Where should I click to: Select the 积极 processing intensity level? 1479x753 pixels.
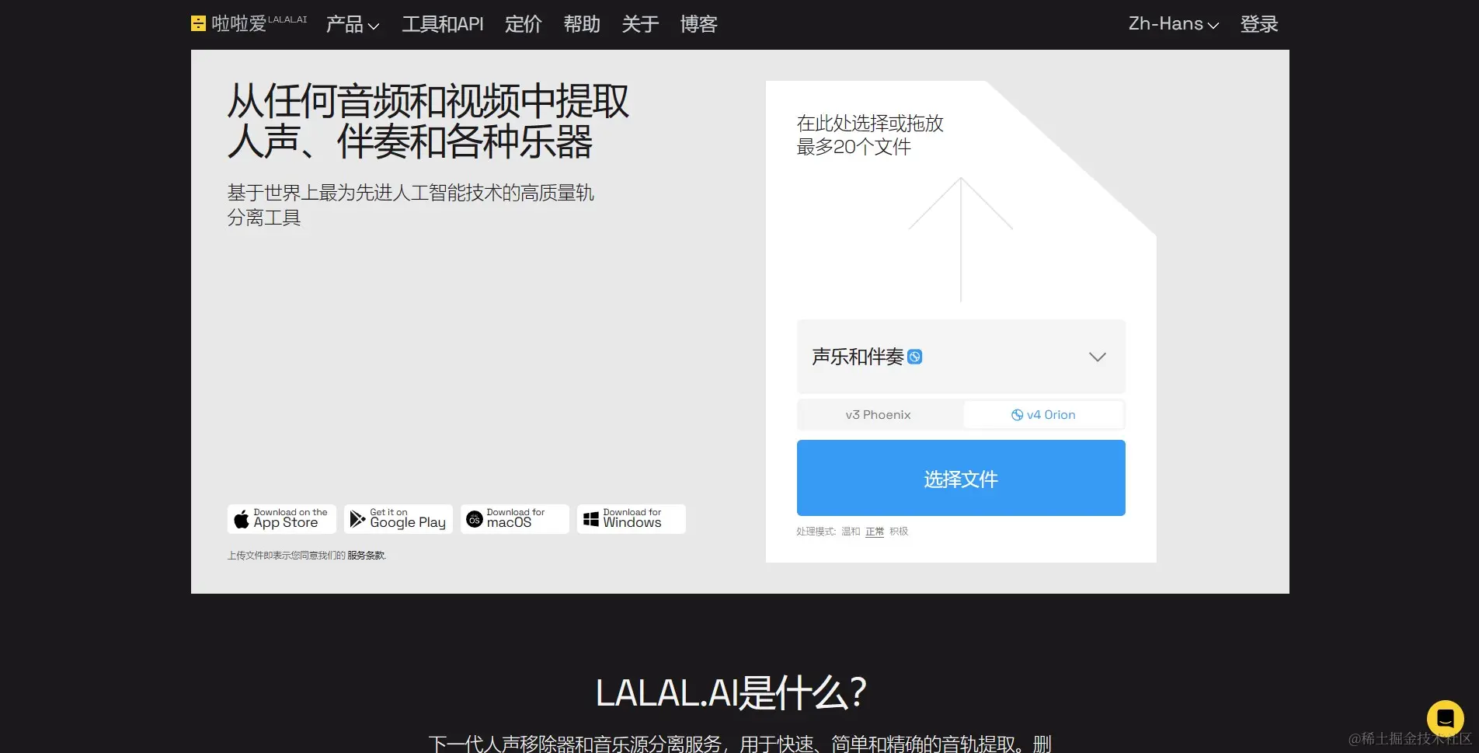900,532
